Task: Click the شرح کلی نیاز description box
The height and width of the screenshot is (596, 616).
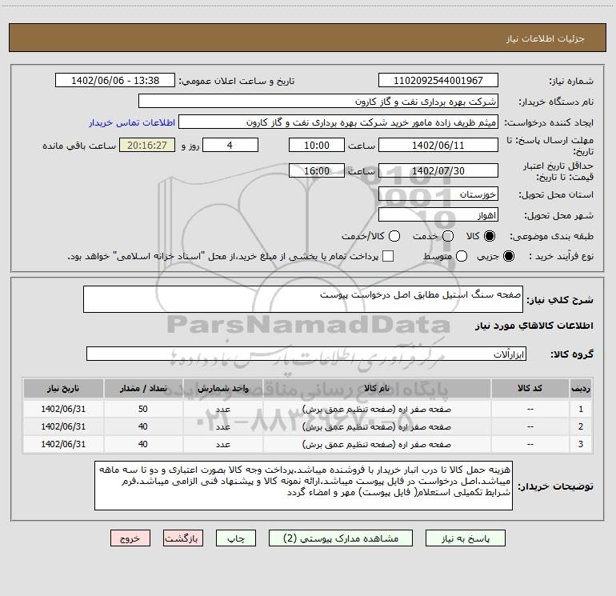Action: 303,299
